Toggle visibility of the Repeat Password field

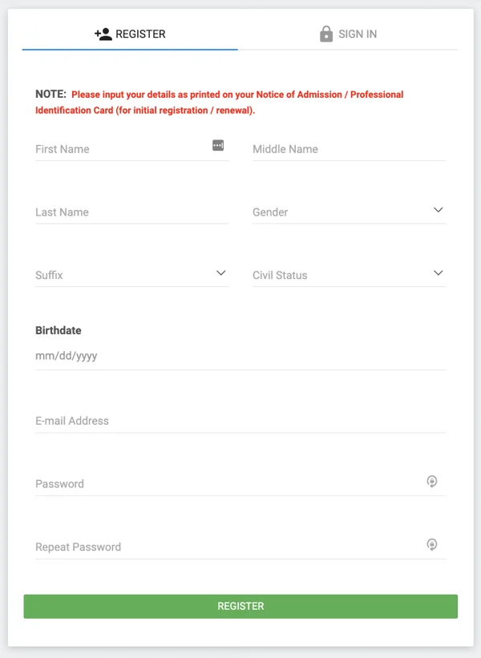coord(432,545)
